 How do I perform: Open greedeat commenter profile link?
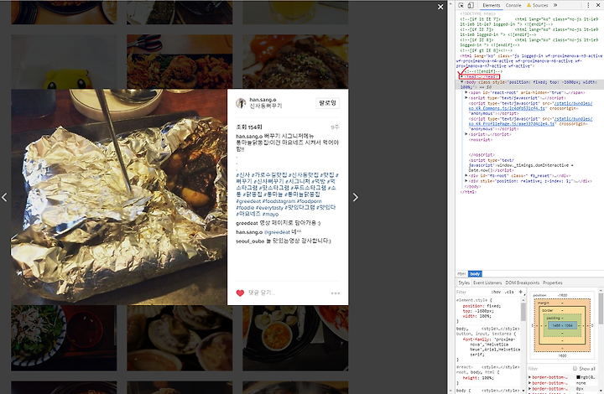pyautogui.click(x=247, y=223)
